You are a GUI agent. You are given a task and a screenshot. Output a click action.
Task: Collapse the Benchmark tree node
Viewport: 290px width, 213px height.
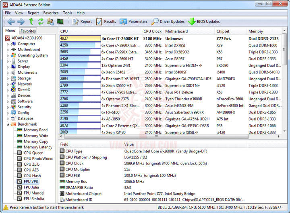point(8,125)
